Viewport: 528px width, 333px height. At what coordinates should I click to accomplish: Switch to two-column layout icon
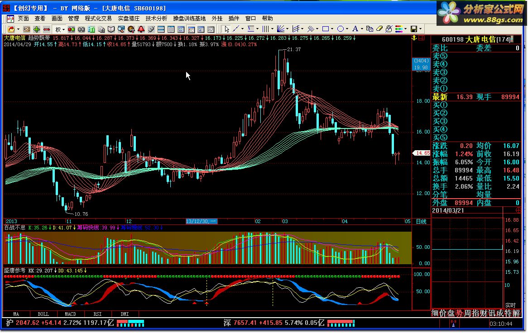pyautogui.click(x=171, y=29)
